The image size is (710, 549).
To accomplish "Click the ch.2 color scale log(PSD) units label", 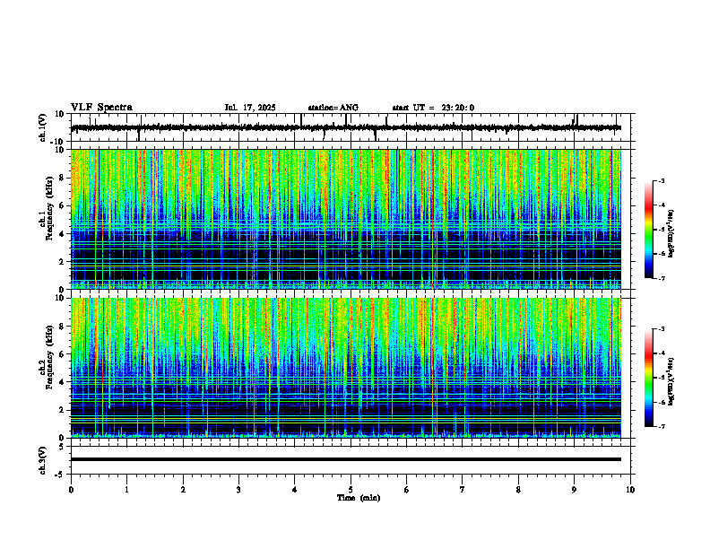I will (671, 381).
